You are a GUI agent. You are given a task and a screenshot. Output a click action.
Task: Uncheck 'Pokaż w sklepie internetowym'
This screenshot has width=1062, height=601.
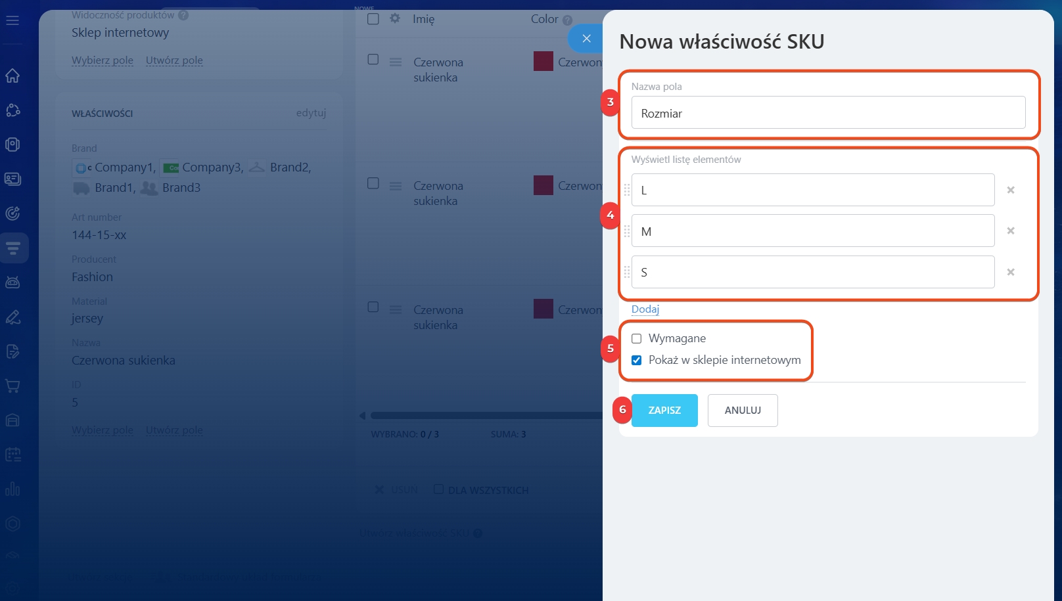click(636, 360)
